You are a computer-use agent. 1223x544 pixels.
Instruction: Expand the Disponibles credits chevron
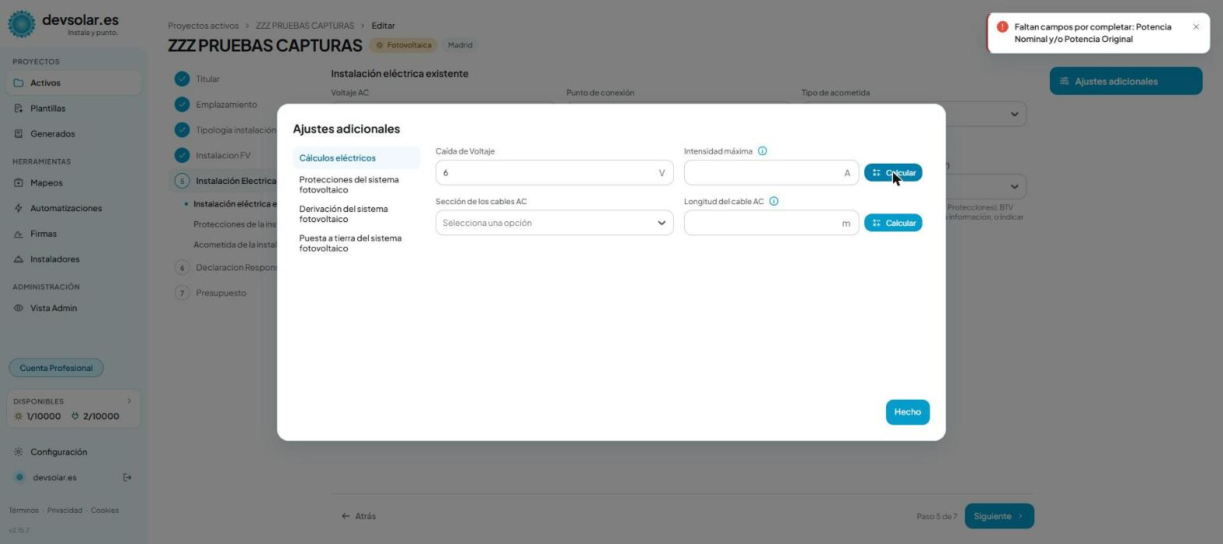click(129, 401)
